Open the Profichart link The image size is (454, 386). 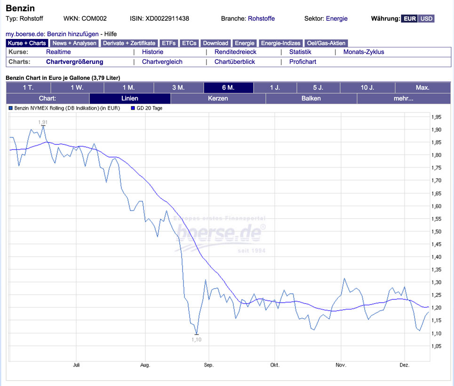[303, 62]
